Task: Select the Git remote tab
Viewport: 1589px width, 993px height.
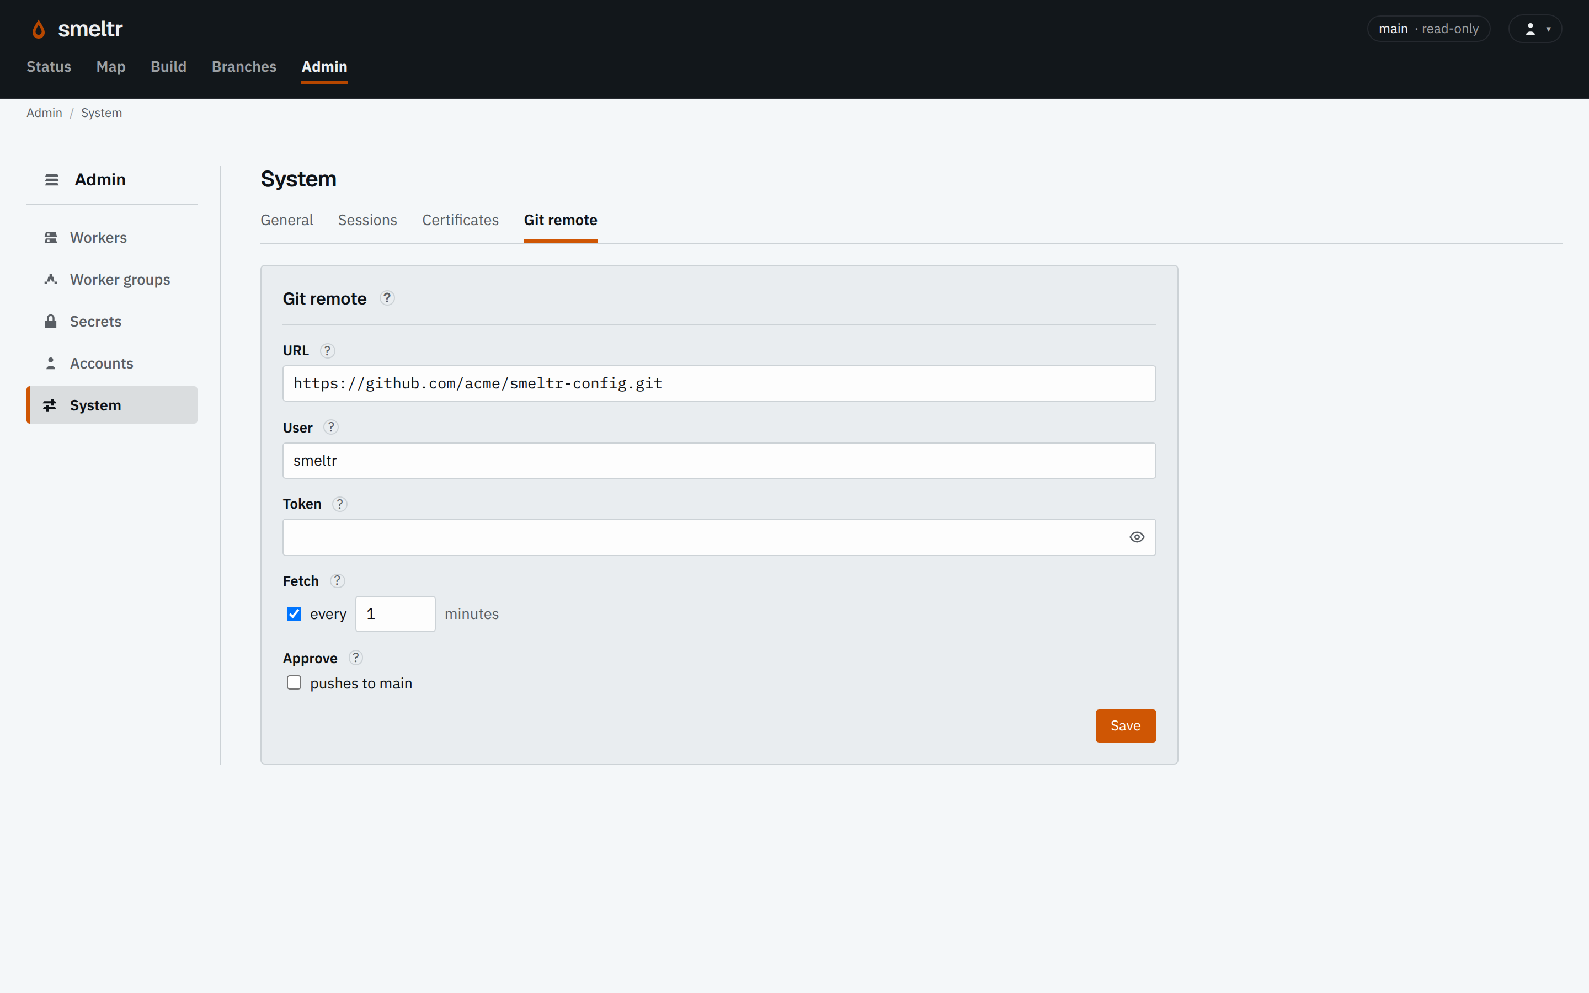Action: 560,220
